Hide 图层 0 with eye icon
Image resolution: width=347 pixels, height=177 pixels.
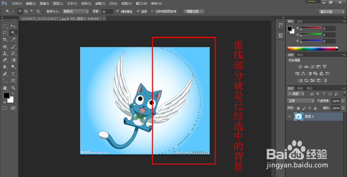[289, 116]
